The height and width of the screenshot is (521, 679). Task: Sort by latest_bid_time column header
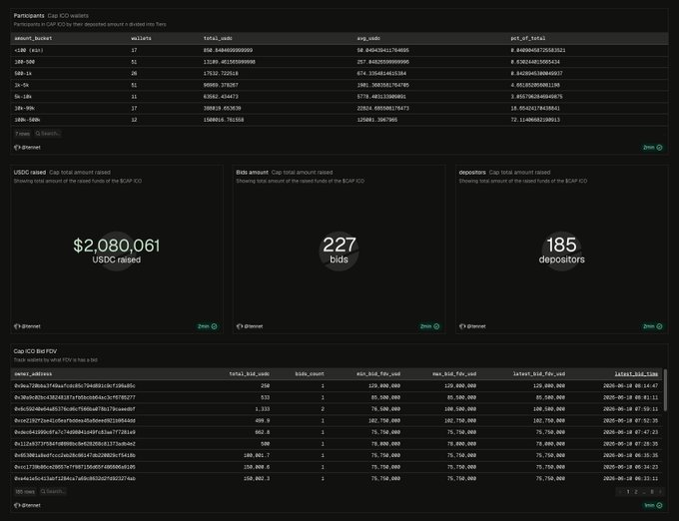coord(636,374)
